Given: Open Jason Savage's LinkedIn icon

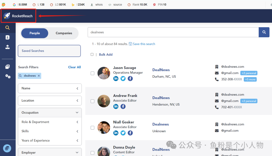Looking at the screenshot, I should pyautogui.click(x=116, y=79).
